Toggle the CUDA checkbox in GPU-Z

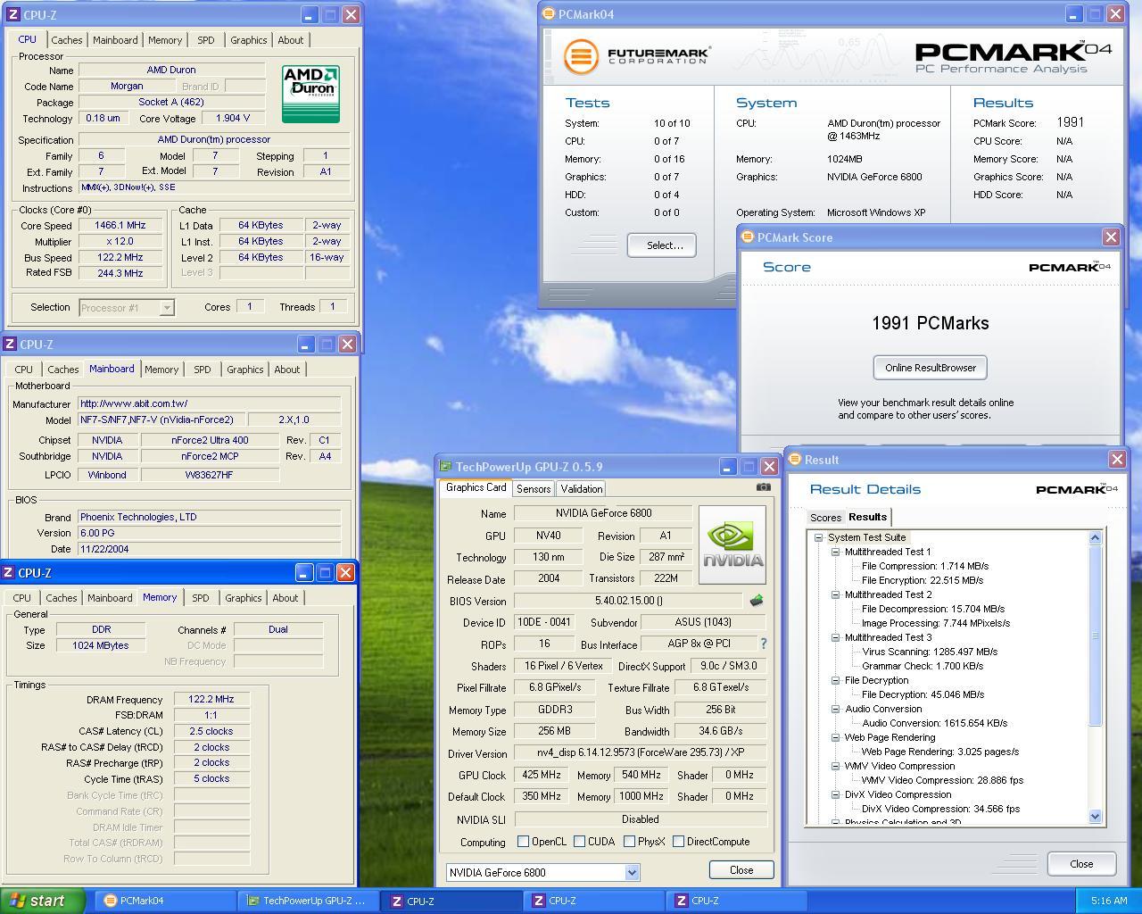point(580,842)
